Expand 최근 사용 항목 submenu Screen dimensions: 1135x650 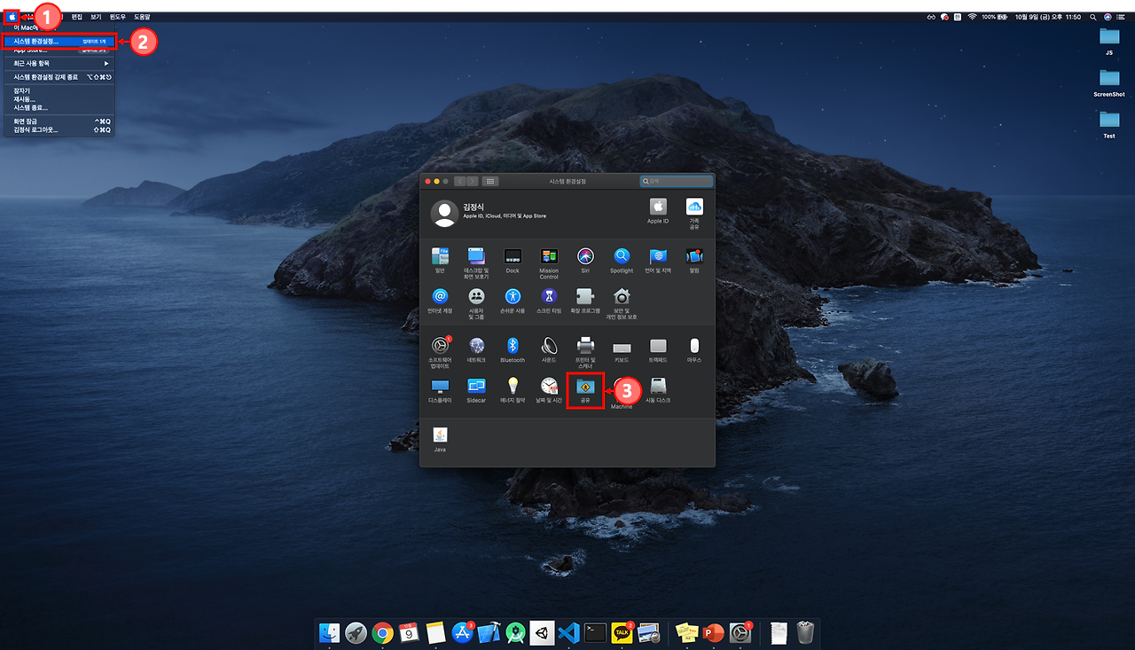click(x=59, y=63)
